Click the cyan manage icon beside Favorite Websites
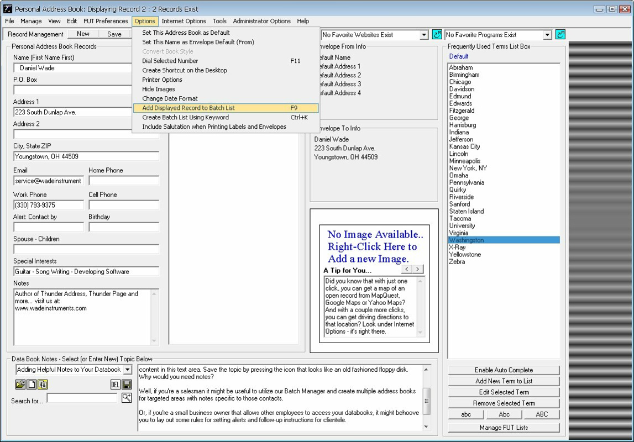This screenshot has width=634, height=442. pyautogui.click(x=437, y=35)
